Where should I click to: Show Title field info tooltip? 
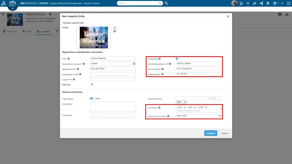coord(68,59)
